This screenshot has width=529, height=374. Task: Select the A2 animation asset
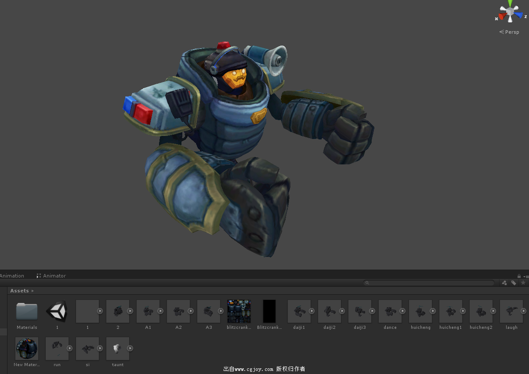(178, 311)
